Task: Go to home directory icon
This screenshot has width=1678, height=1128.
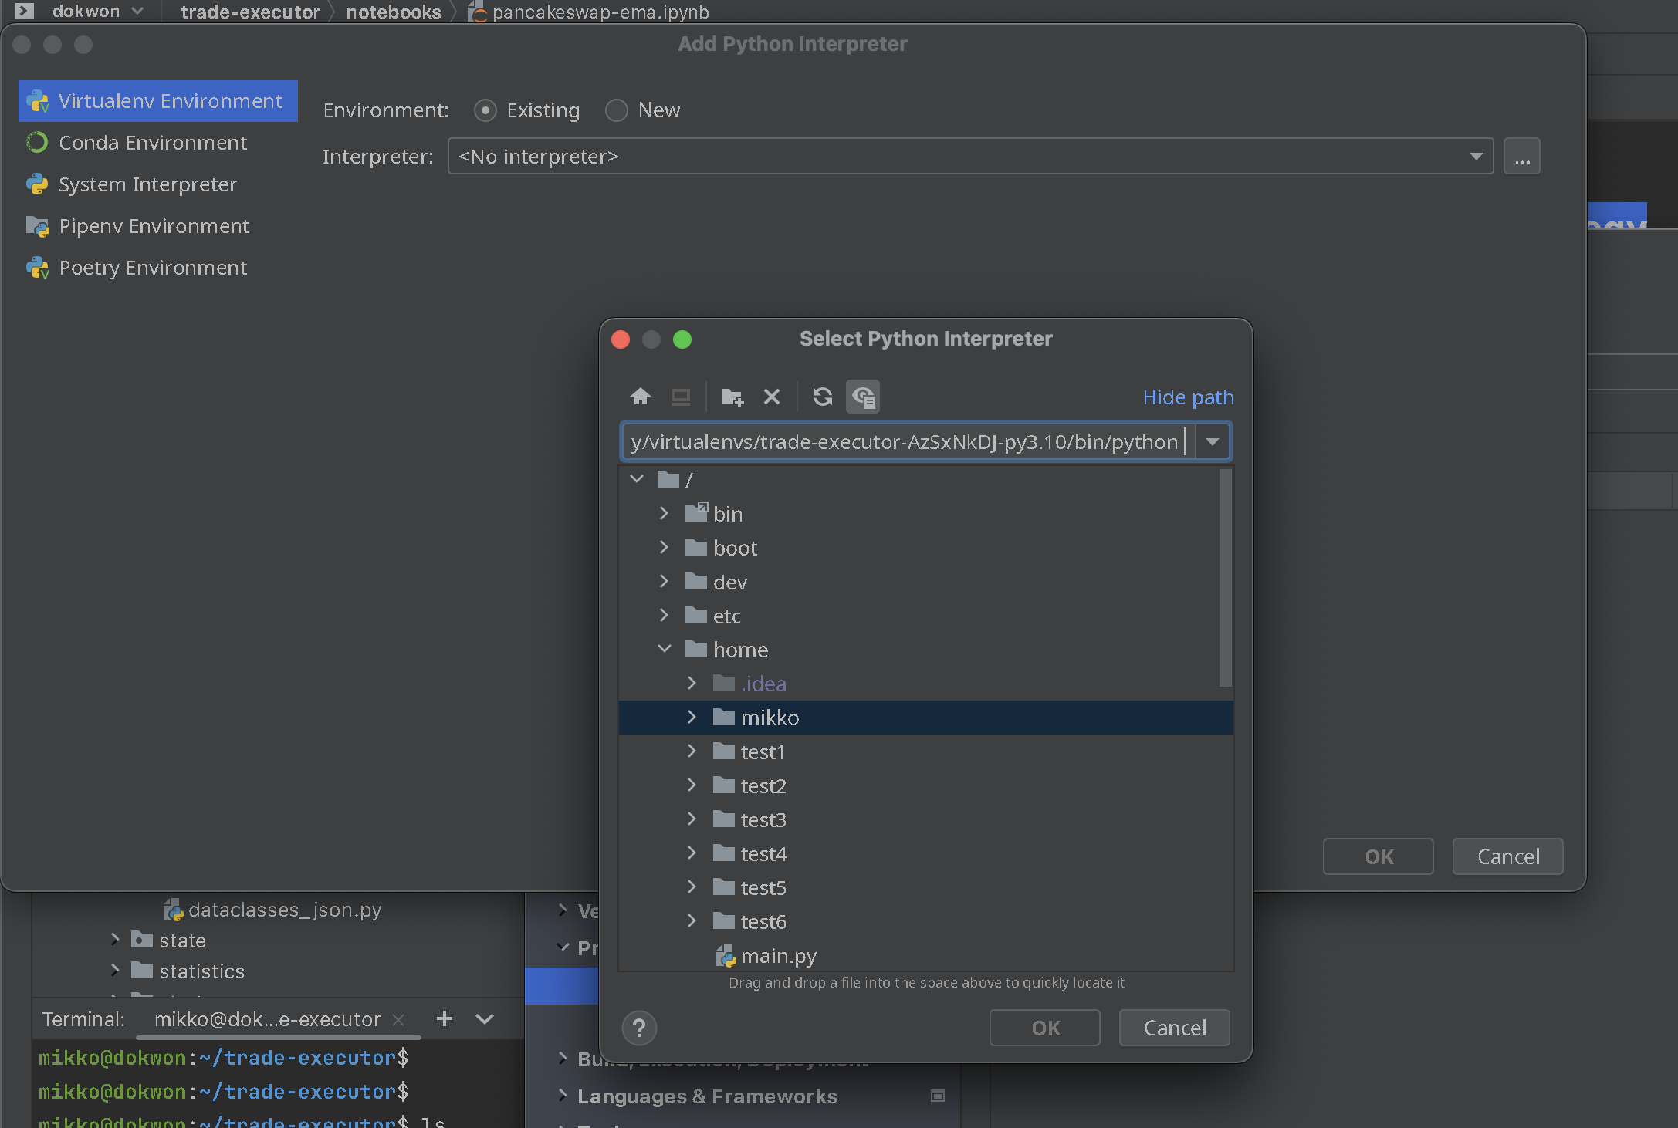Action: tap(640, 397)
